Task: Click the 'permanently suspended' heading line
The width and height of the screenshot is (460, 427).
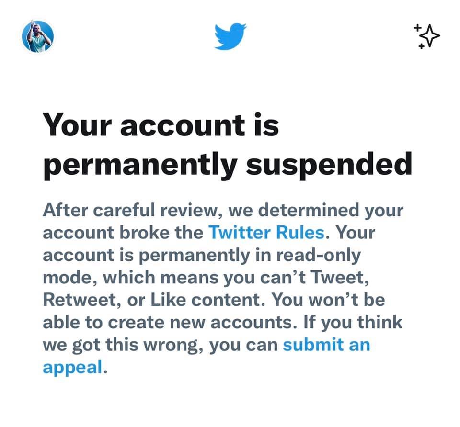Action: click(228, 164)
